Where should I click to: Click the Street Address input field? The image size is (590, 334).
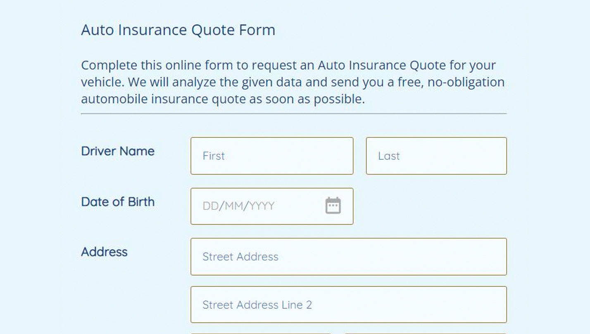(348, 256)
